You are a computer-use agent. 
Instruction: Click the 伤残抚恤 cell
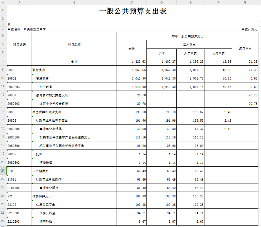(74, 163)
